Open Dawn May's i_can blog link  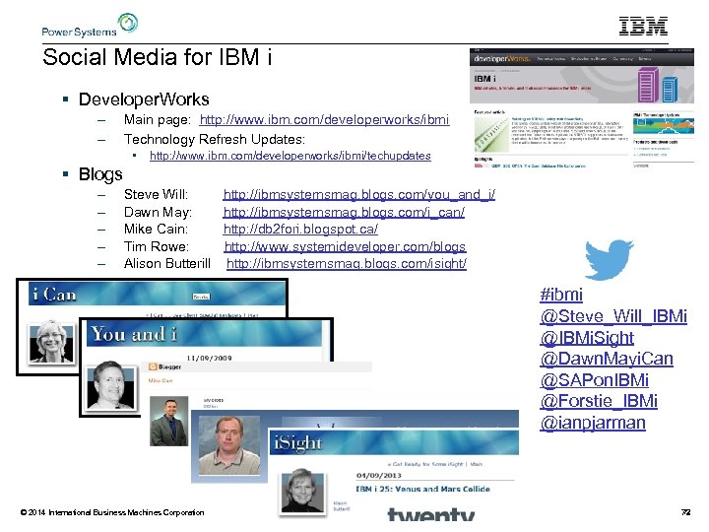(x=344, y=212)
